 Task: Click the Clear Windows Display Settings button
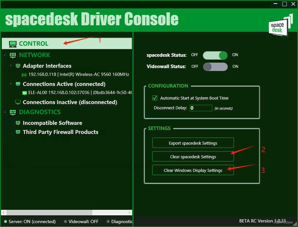193,170
